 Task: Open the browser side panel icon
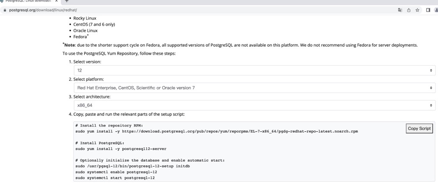click(x=428, y=10)
